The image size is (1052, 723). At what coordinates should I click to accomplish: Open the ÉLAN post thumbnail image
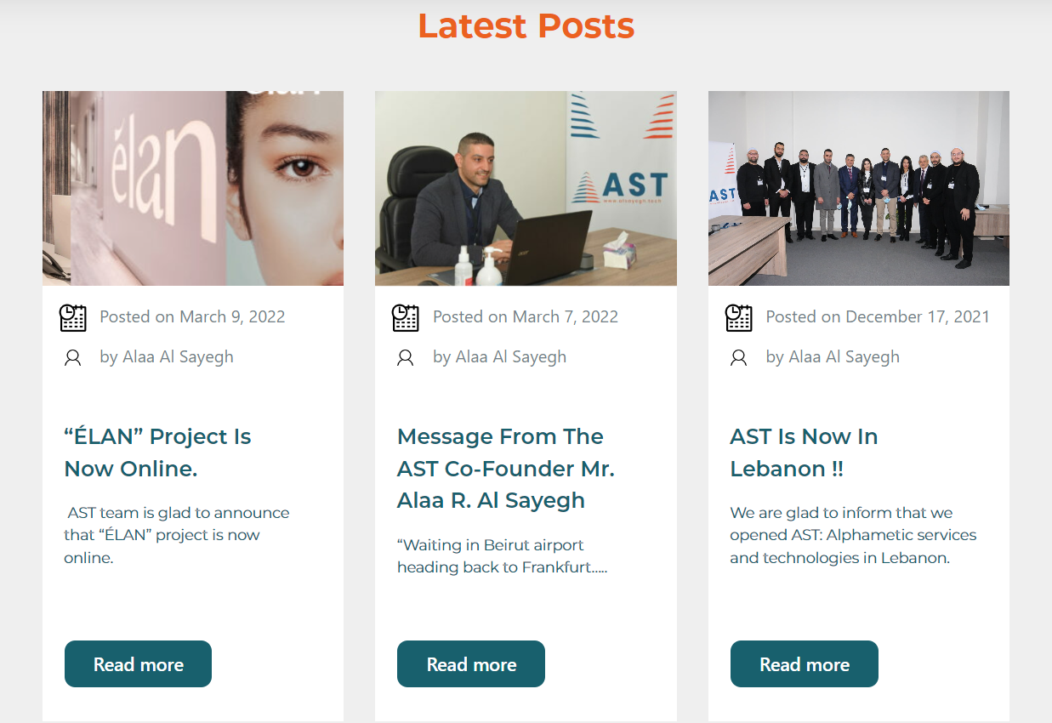(x=193, y=188)
